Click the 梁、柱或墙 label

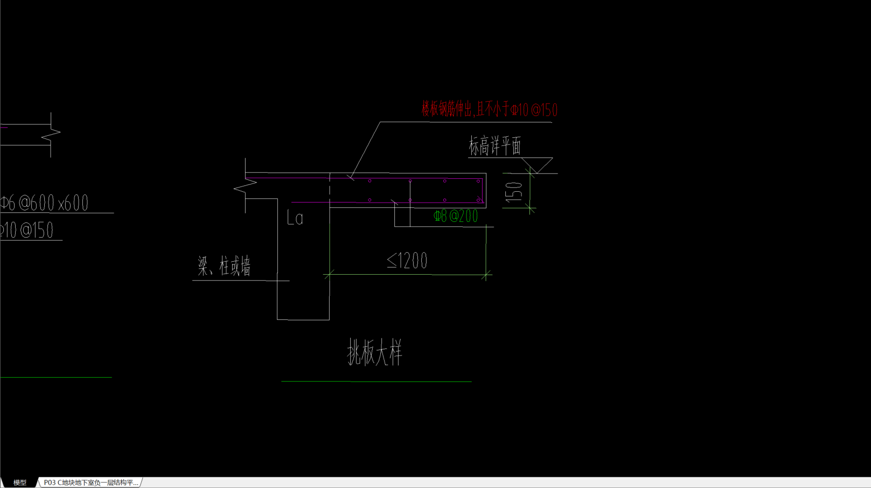click(x=224, y=266)
